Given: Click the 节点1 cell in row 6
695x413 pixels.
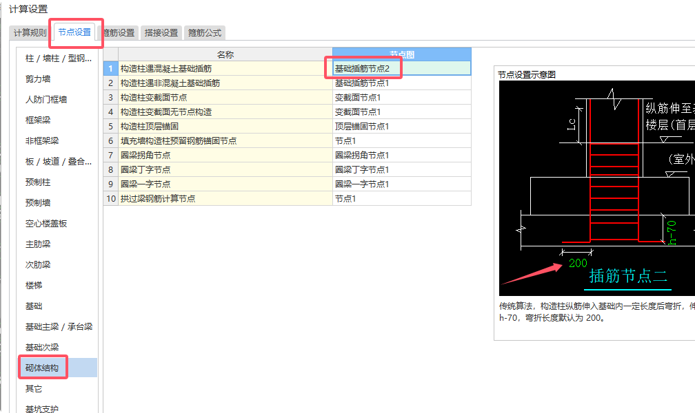Looking at the screenshot, I should pyautogui.click(x=401, y=141).
